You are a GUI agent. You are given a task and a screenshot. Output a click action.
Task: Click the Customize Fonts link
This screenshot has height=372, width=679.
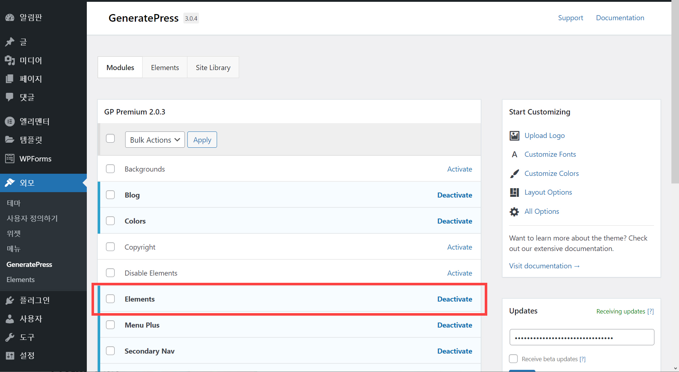(x=550, y=154)
